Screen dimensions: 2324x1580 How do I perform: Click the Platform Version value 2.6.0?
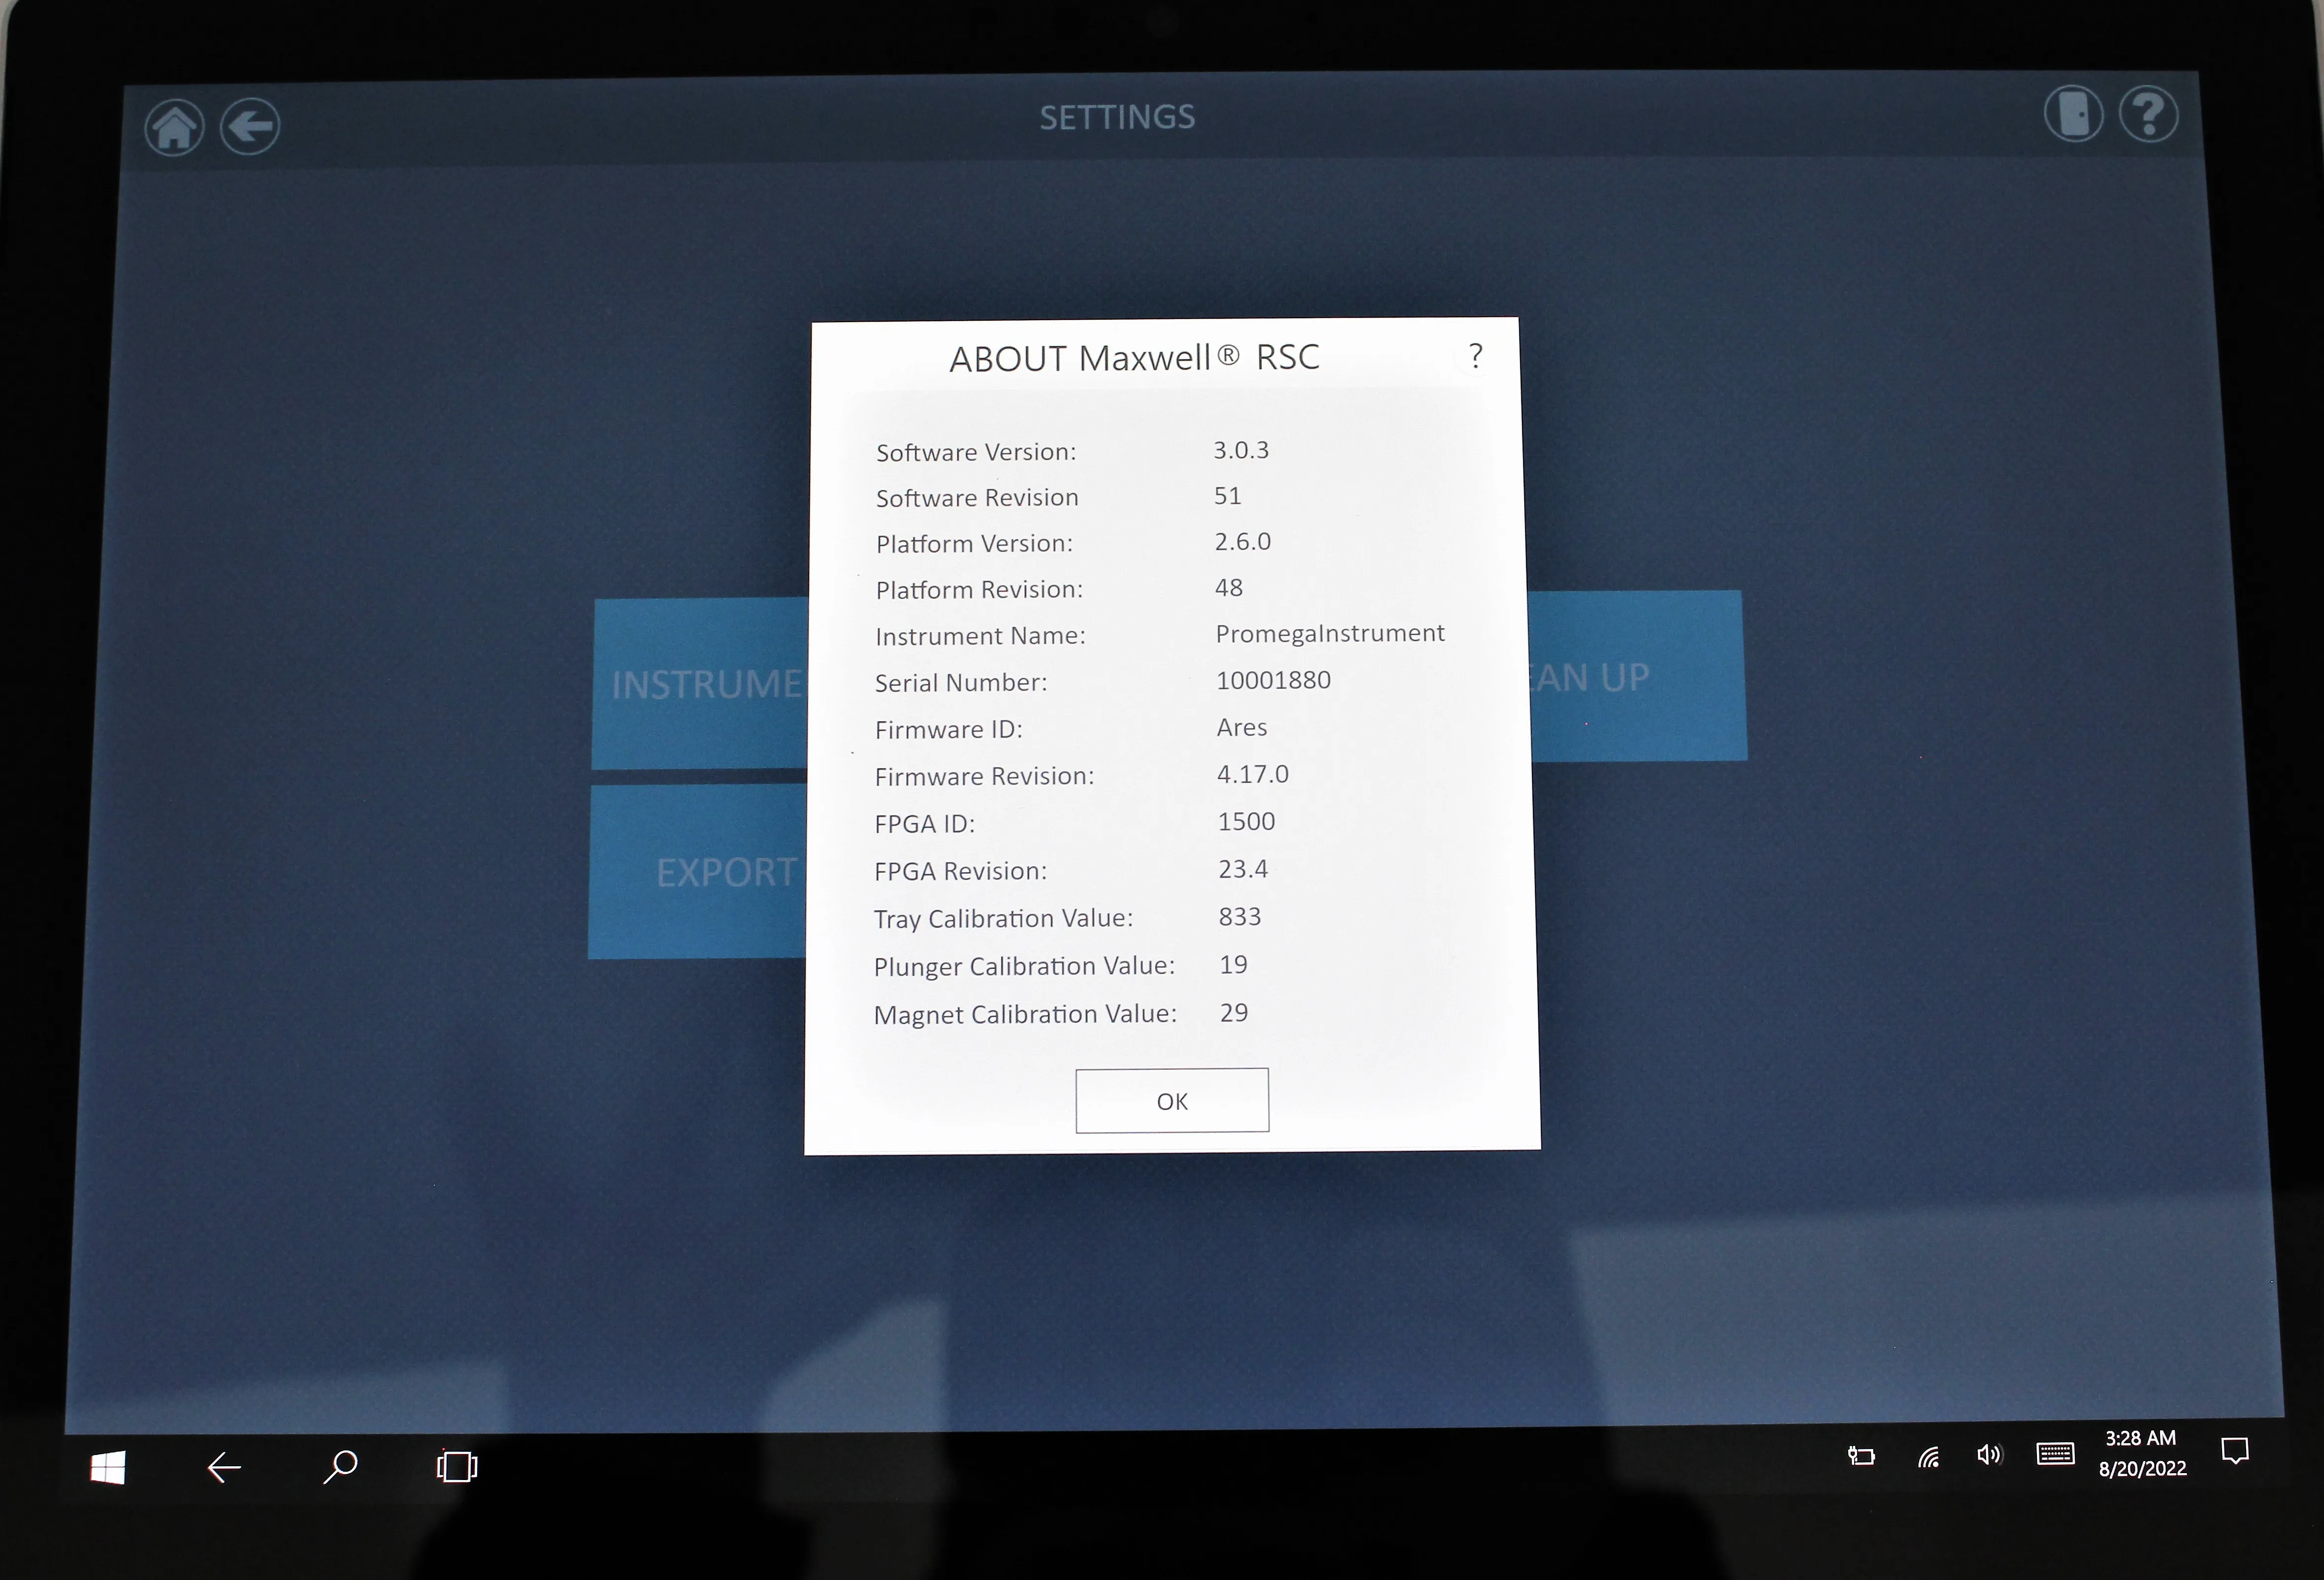tap(1242, 542)
